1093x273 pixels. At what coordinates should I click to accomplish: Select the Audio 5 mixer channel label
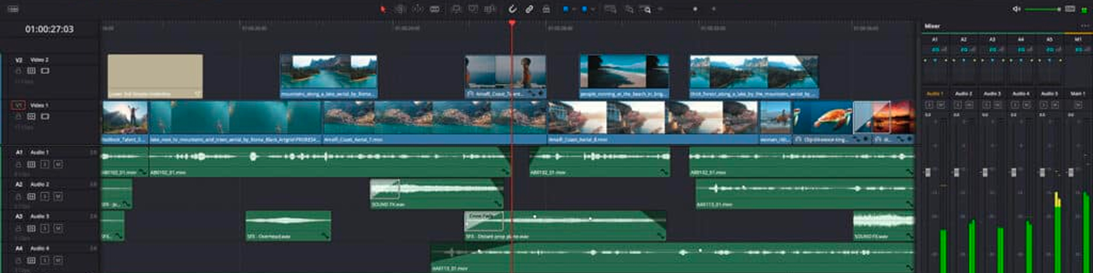click(x=1049, y=94)
